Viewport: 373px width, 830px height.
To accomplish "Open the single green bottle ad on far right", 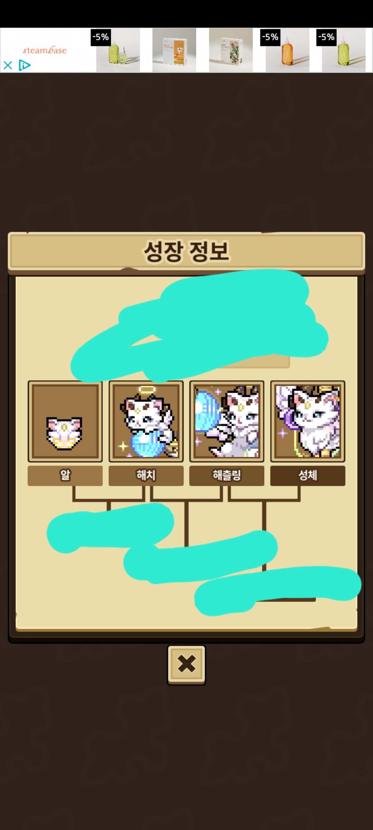I will pyautogui.click(x=344, y=50).
